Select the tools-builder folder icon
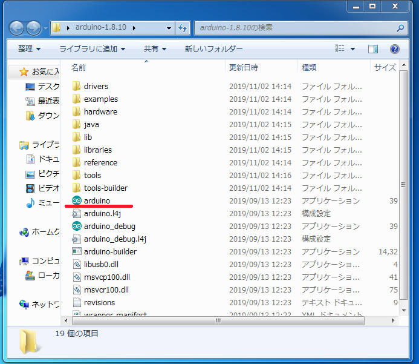The width and height of the screenshot is (419, 364). click(76, 188)
